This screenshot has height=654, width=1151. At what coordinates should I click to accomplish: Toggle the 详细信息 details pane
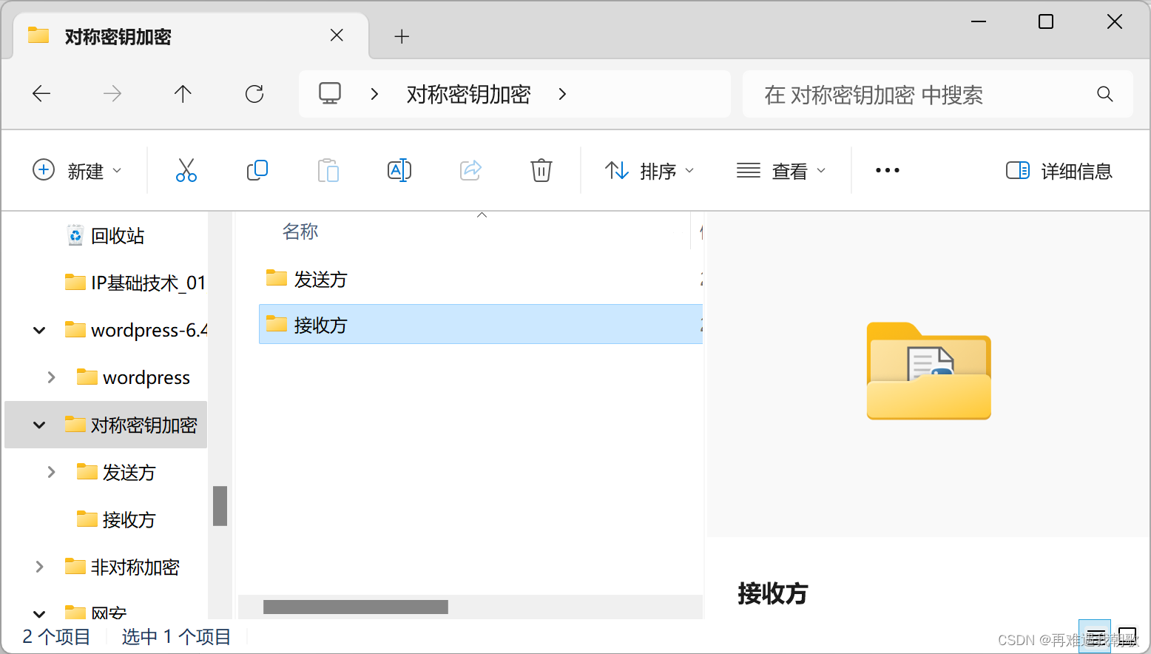coord(1059,170)
